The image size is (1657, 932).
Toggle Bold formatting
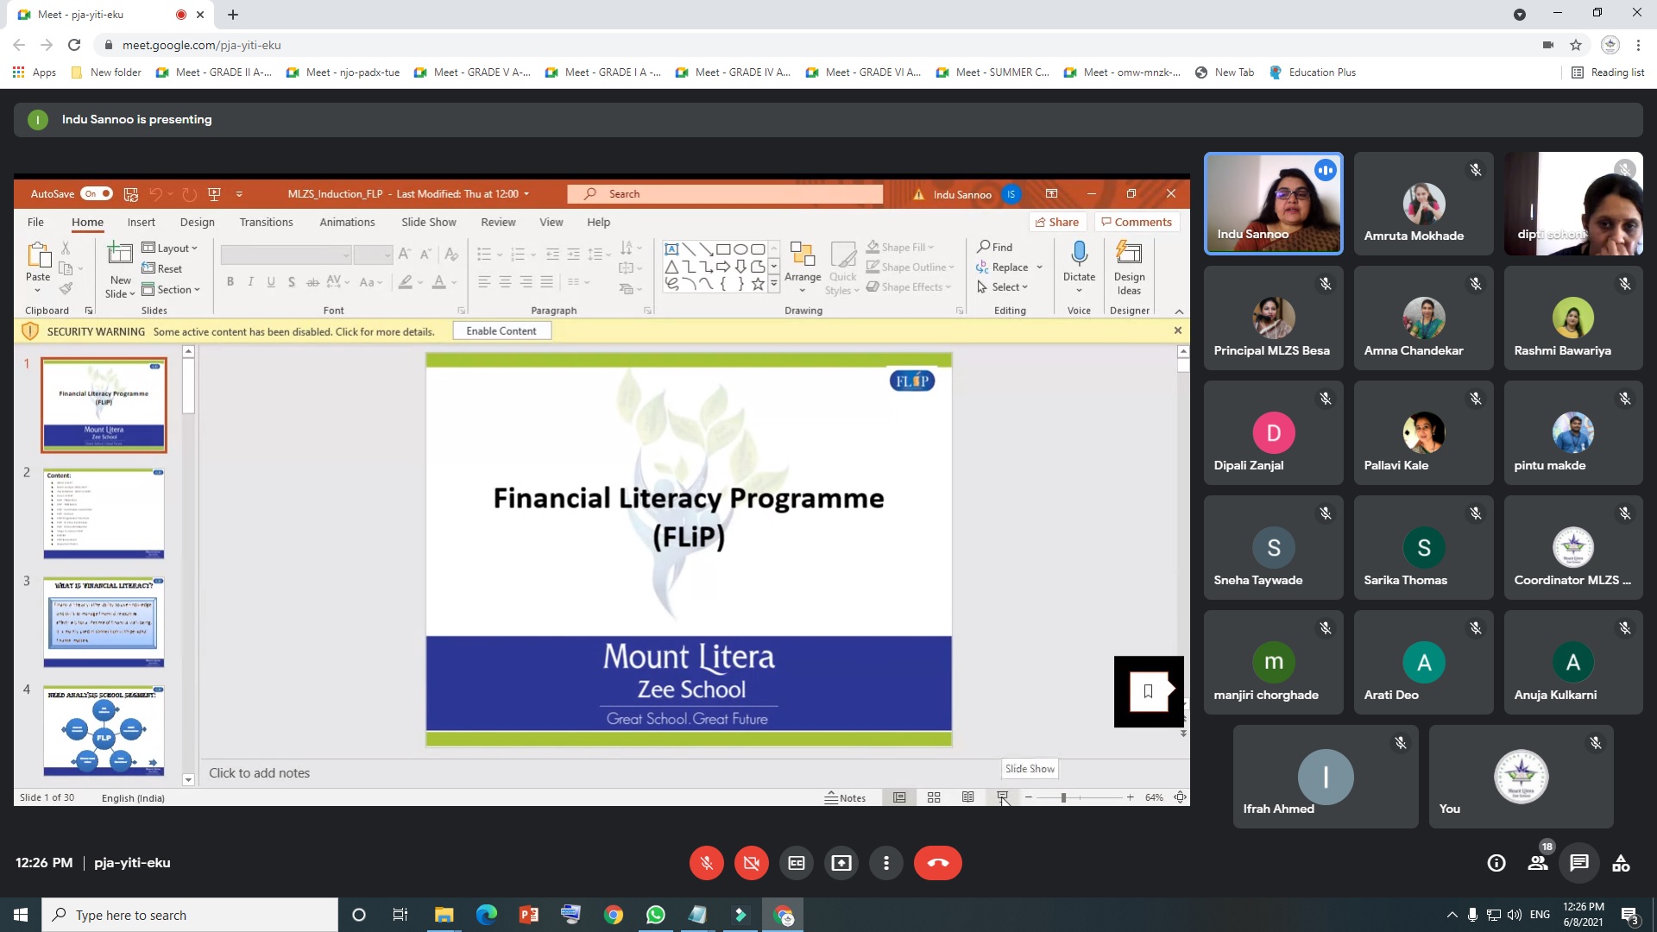point(230,281)
